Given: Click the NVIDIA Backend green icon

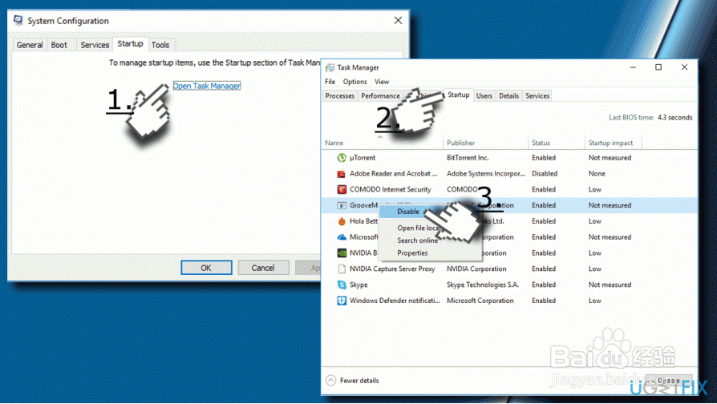Looking at the screenshot, I should coord(342,252).
